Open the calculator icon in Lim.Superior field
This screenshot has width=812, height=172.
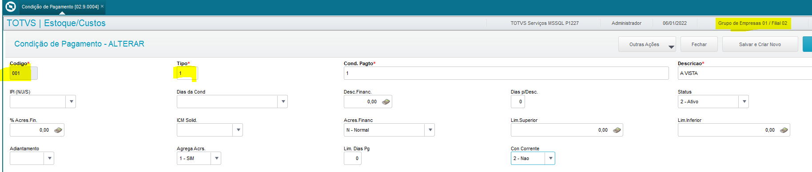pyautogui.click(x=617, y=130)
